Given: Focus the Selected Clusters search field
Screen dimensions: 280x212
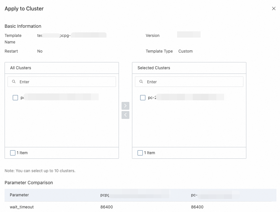Looking at the screenshot, I should [193, 82].
